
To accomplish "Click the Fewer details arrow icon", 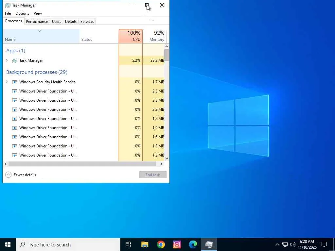I will click(8, 175).
